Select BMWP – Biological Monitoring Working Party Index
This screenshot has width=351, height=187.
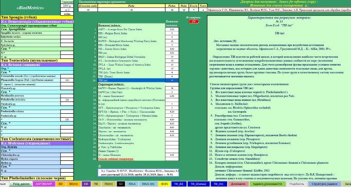132,41
